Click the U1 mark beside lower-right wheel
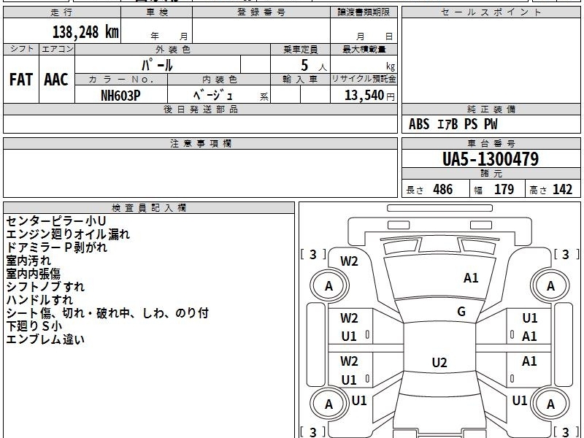Screen dimensions: 584x438 [520, 400]
